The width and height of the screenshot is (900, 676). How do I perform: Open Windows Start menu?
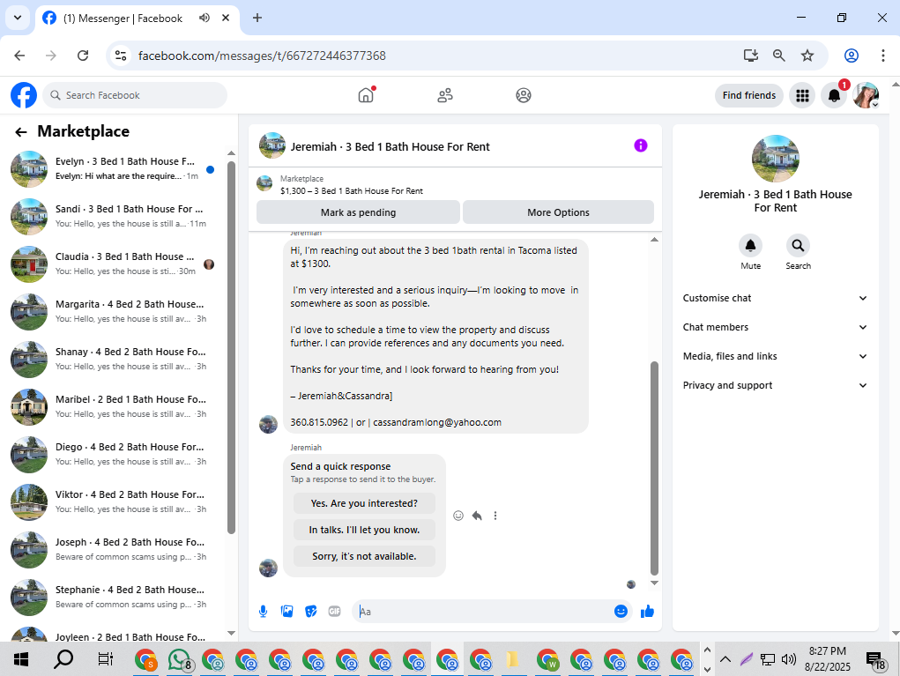[21, 659]
